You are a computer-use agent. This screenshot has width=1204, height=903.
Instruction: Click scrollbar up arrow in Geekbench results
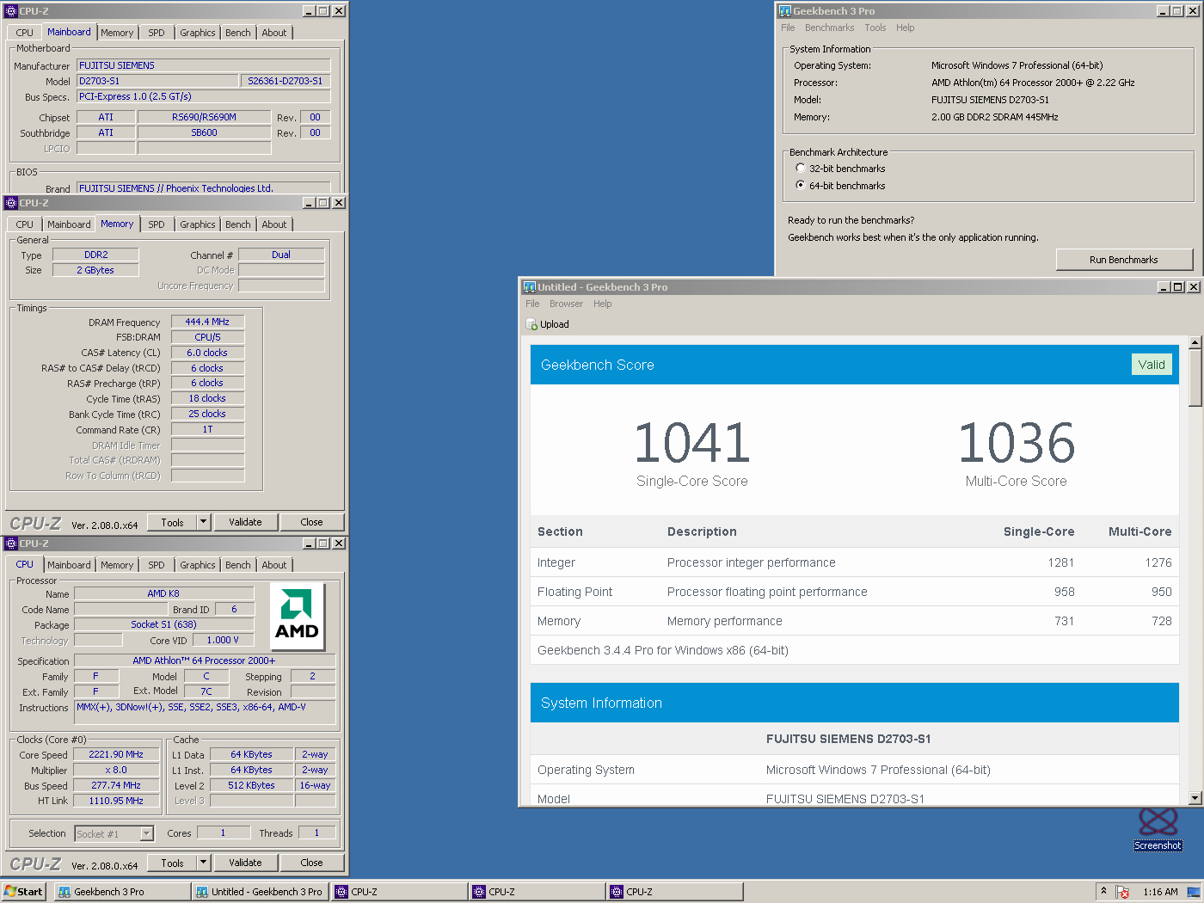[1195, 342]
